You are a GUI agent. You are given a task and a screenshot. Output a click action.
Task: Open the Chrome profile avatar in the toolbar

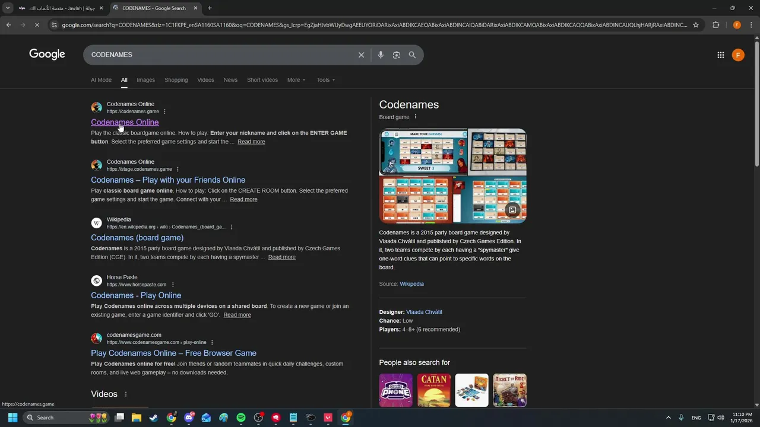[x=737, y=25]
